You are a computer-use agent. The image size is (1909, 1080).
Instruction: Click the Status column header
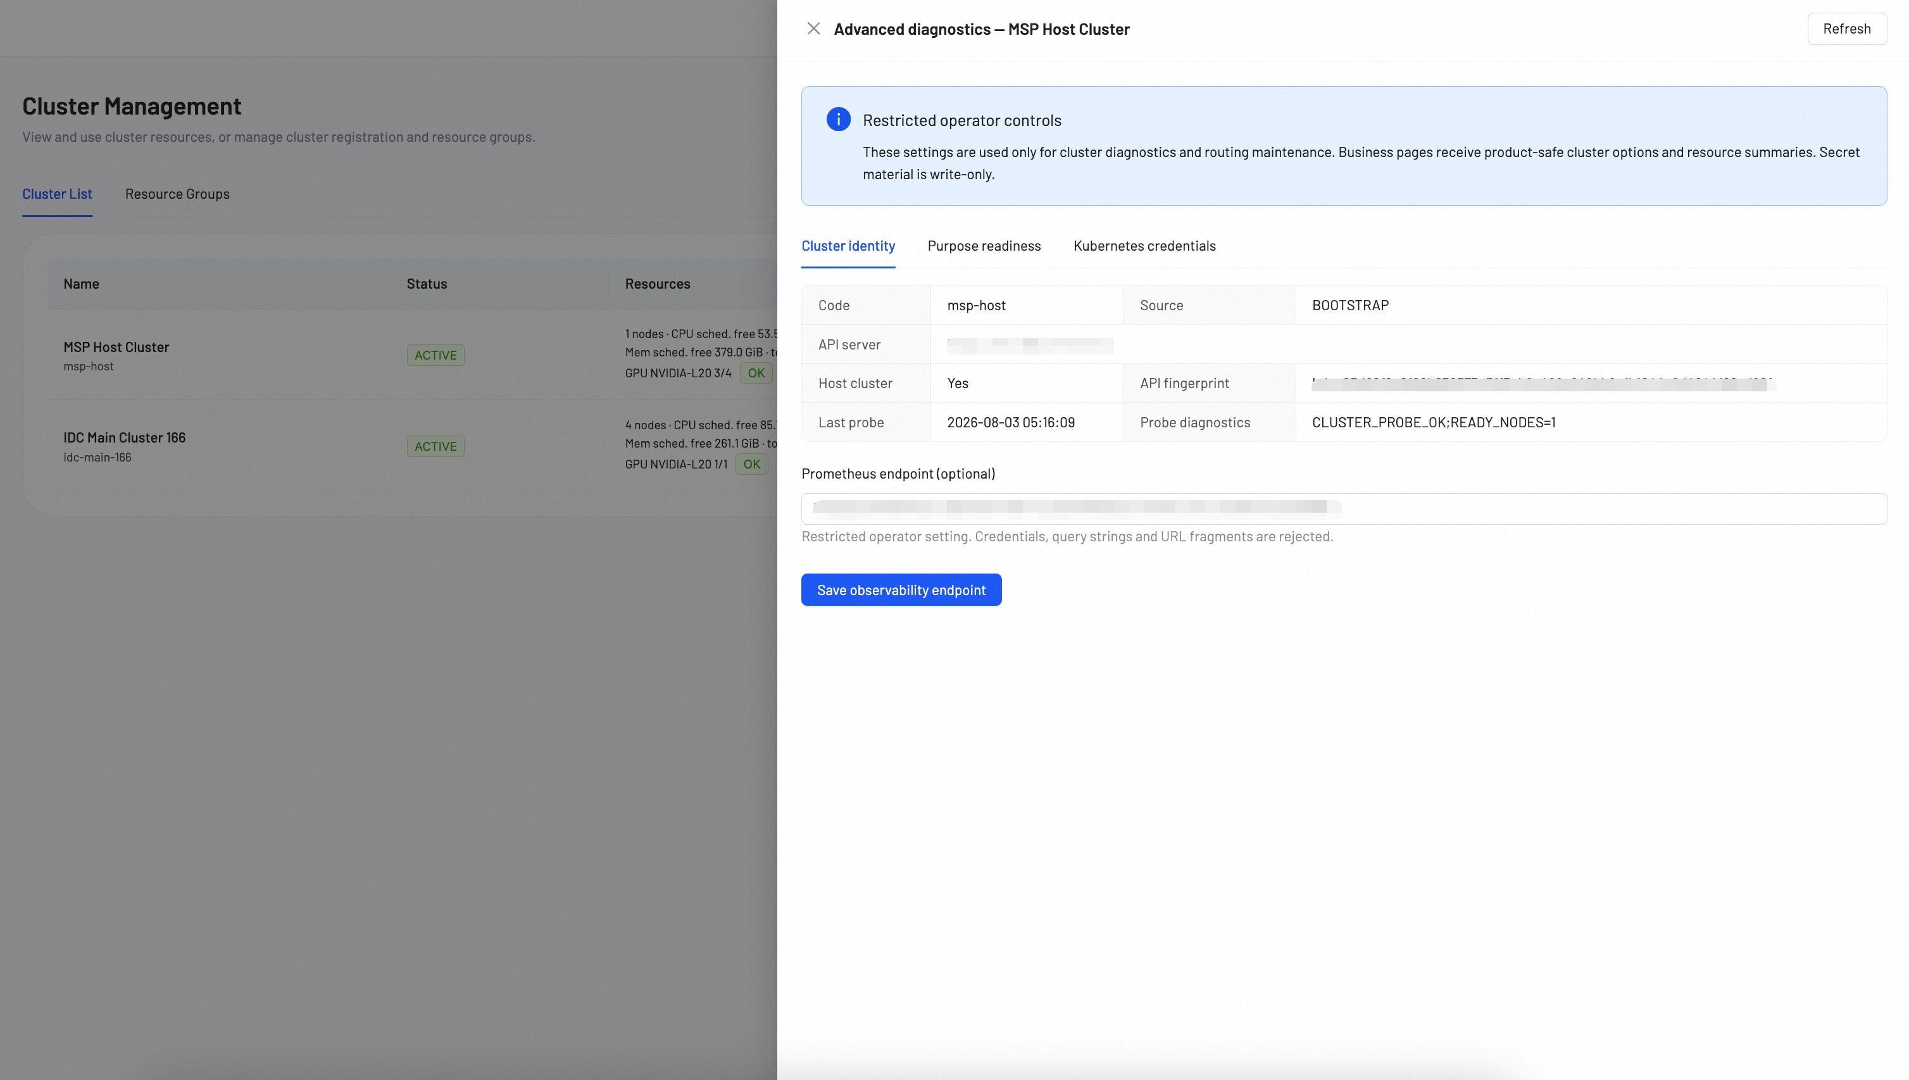427,284
